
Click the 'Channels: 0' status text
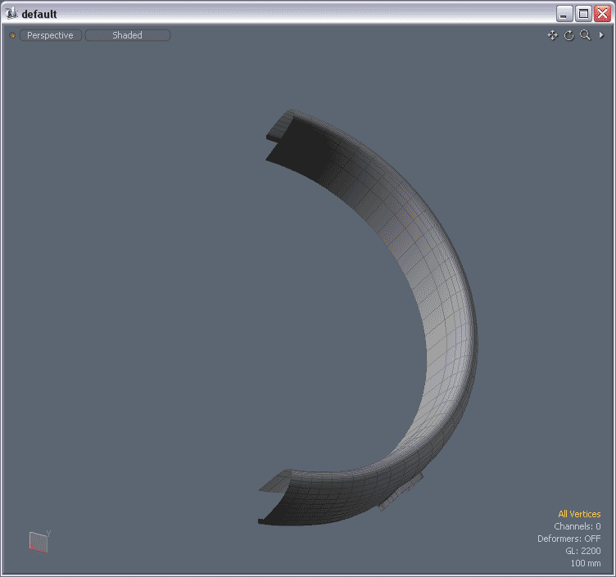577,526
